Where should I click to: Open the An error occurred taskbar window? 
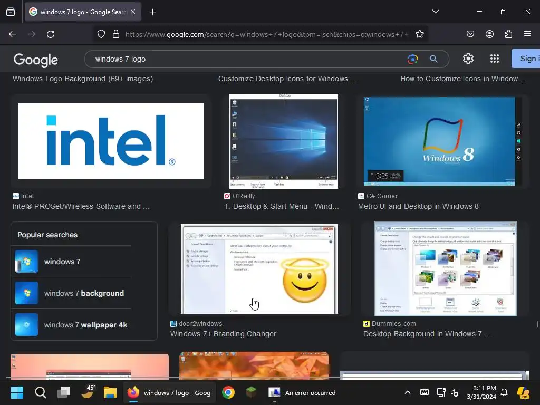[302, 392]
